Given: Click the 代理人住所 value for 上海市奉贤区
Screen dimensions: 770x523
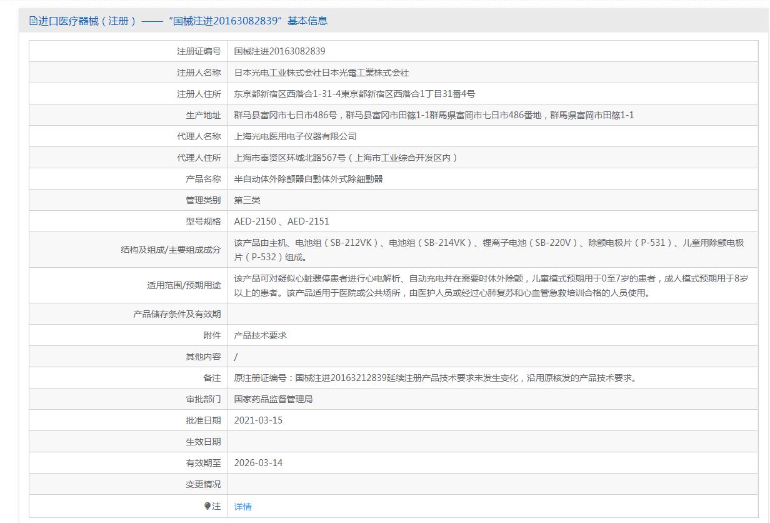Looking at the screenshot, I should point(346,158).
